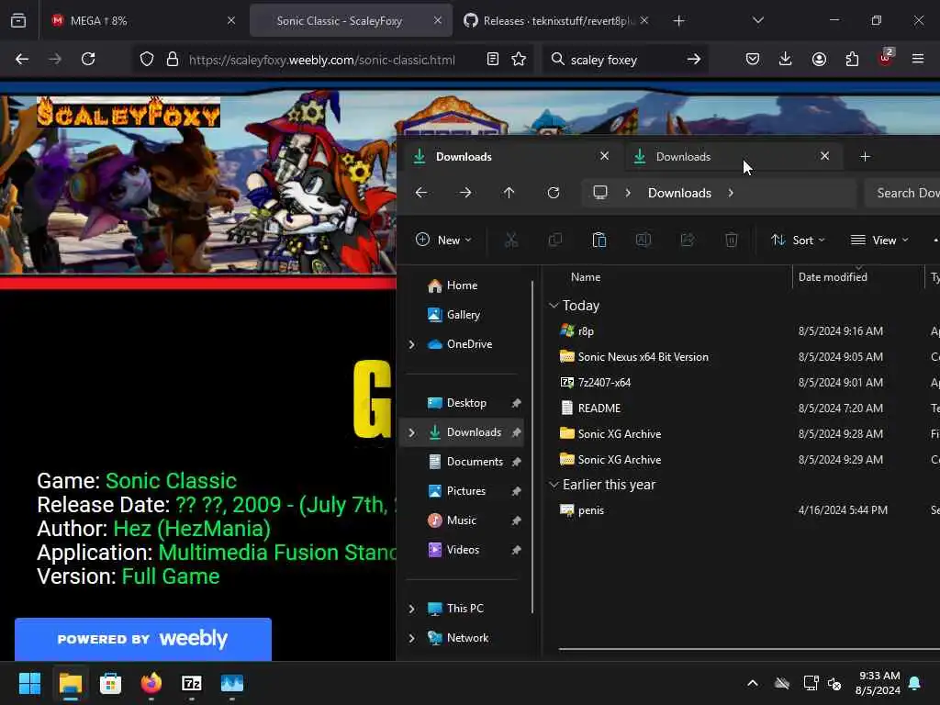Image resolution: width=940 pixels, height=705 pixels.
Task: Click the uBlock extension icon with badge
Action: pos(885,58)
